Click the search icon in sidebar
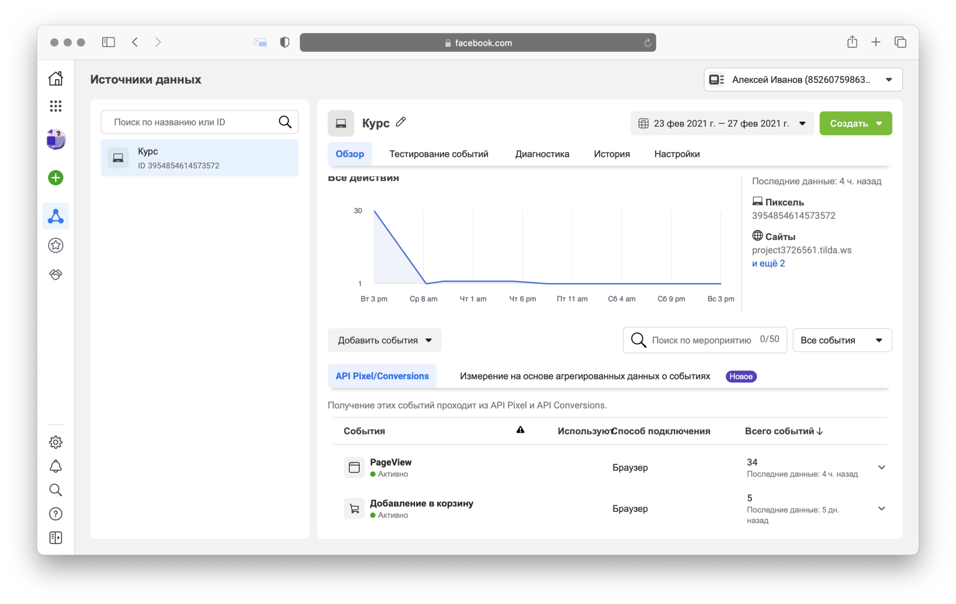Screen dimensions: 956x604 (x=56, y=489)
